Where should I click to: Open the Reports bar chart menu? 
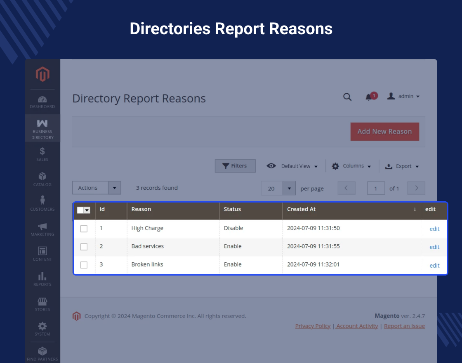[42, 279]
